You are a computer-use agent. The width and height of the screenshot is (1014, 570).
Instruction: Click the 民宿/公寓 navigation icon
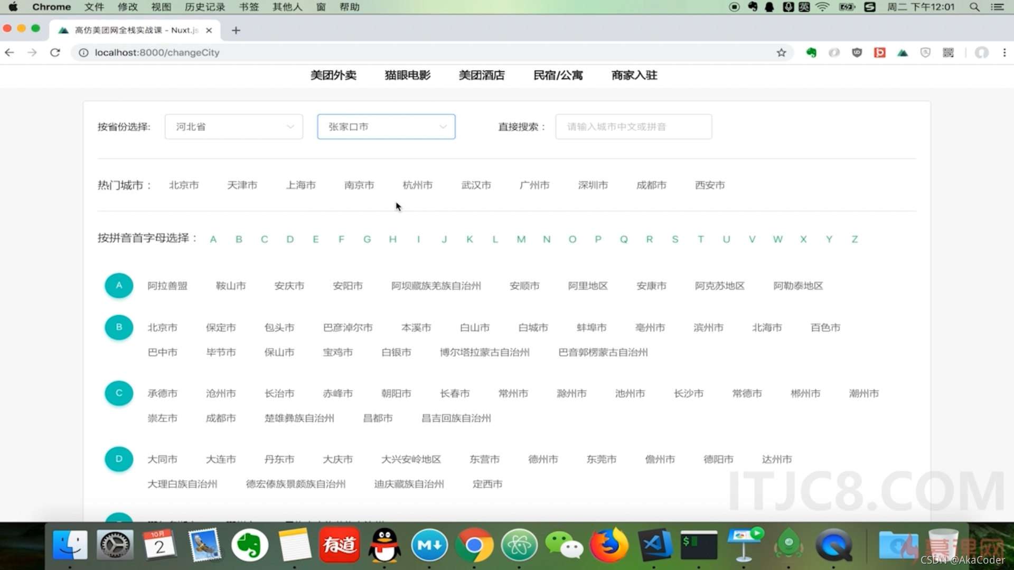click(x=558, y=75)
